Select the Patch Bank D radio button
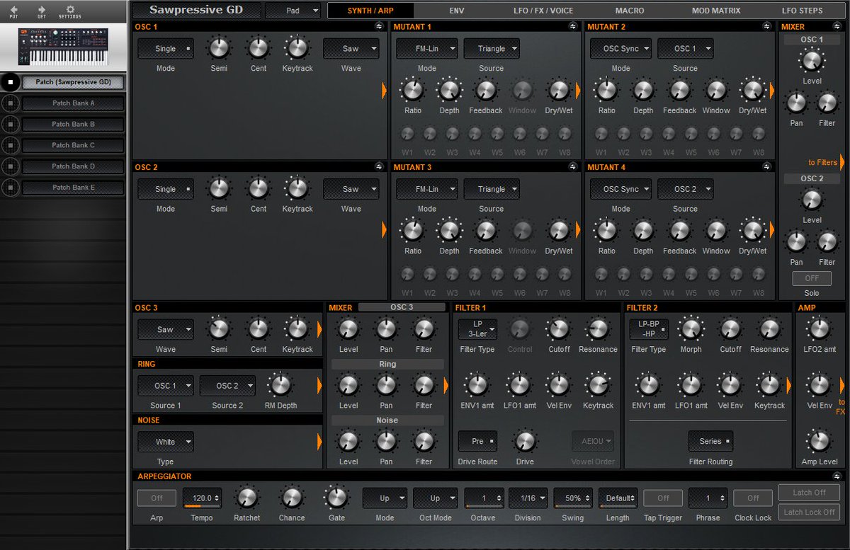The image size is (850, 550). coord(10,167)
